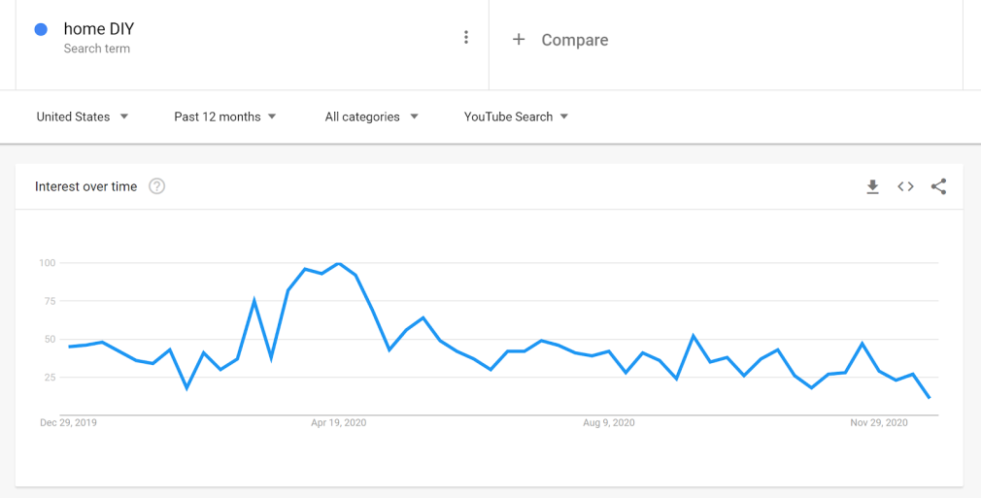Click the help icon beside Interest over time
This screenshot has width=981, height=498.
(x=156, y=186)
